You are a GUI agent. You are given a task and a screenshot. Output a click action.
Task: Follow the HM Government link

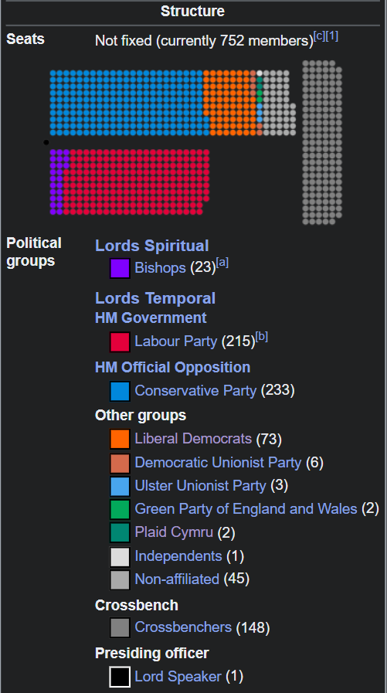(x=151, y=318)
